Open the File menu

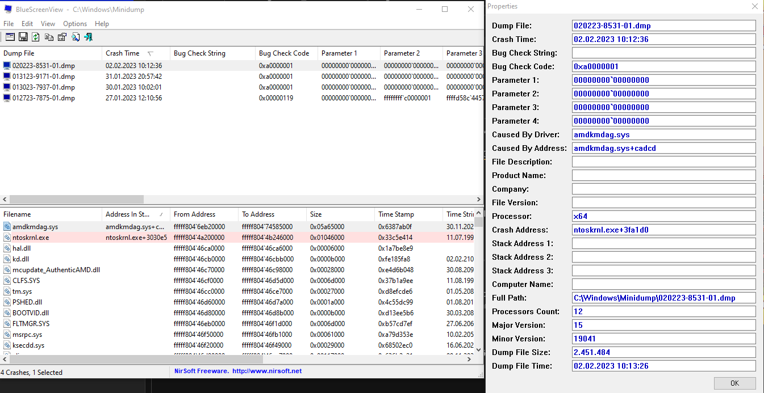point(9,24)
